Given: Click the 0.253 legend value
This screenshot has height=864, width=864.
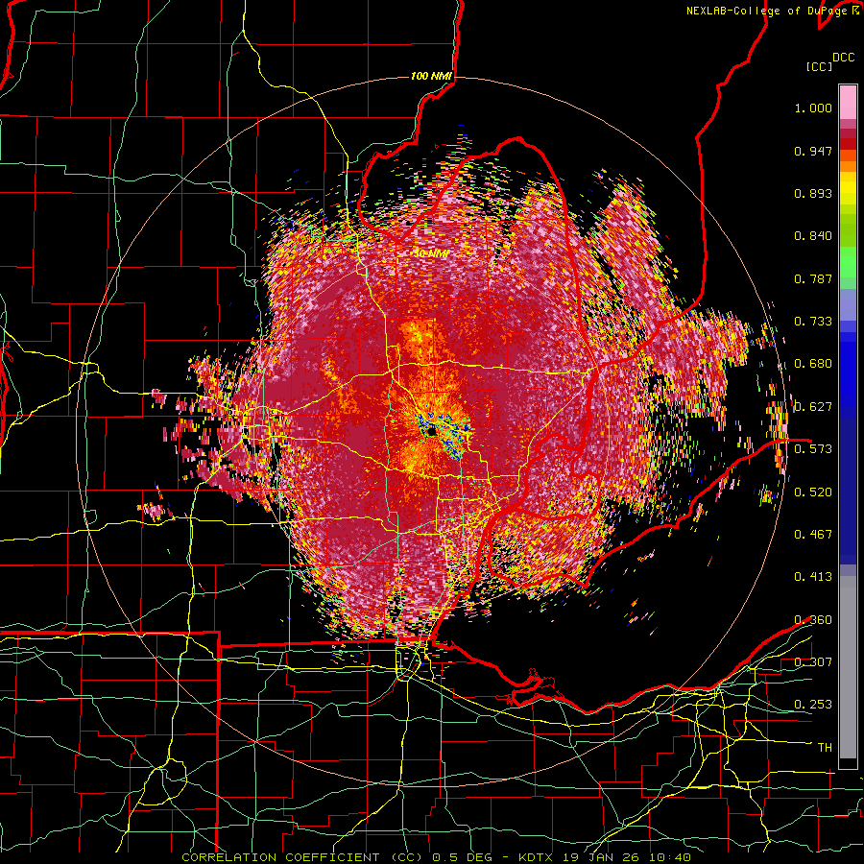Looking at the screenshot, I should coord(813,705).
